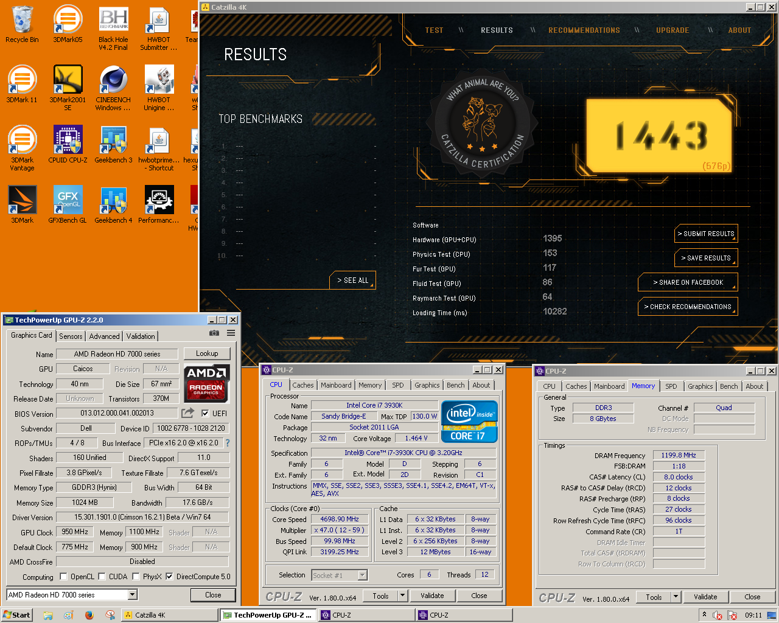This screenshot has width=779, height=623.
Task: Open CINEBENCH Windows shortcut
Action: pyautogui.click(x=113, y=88)
